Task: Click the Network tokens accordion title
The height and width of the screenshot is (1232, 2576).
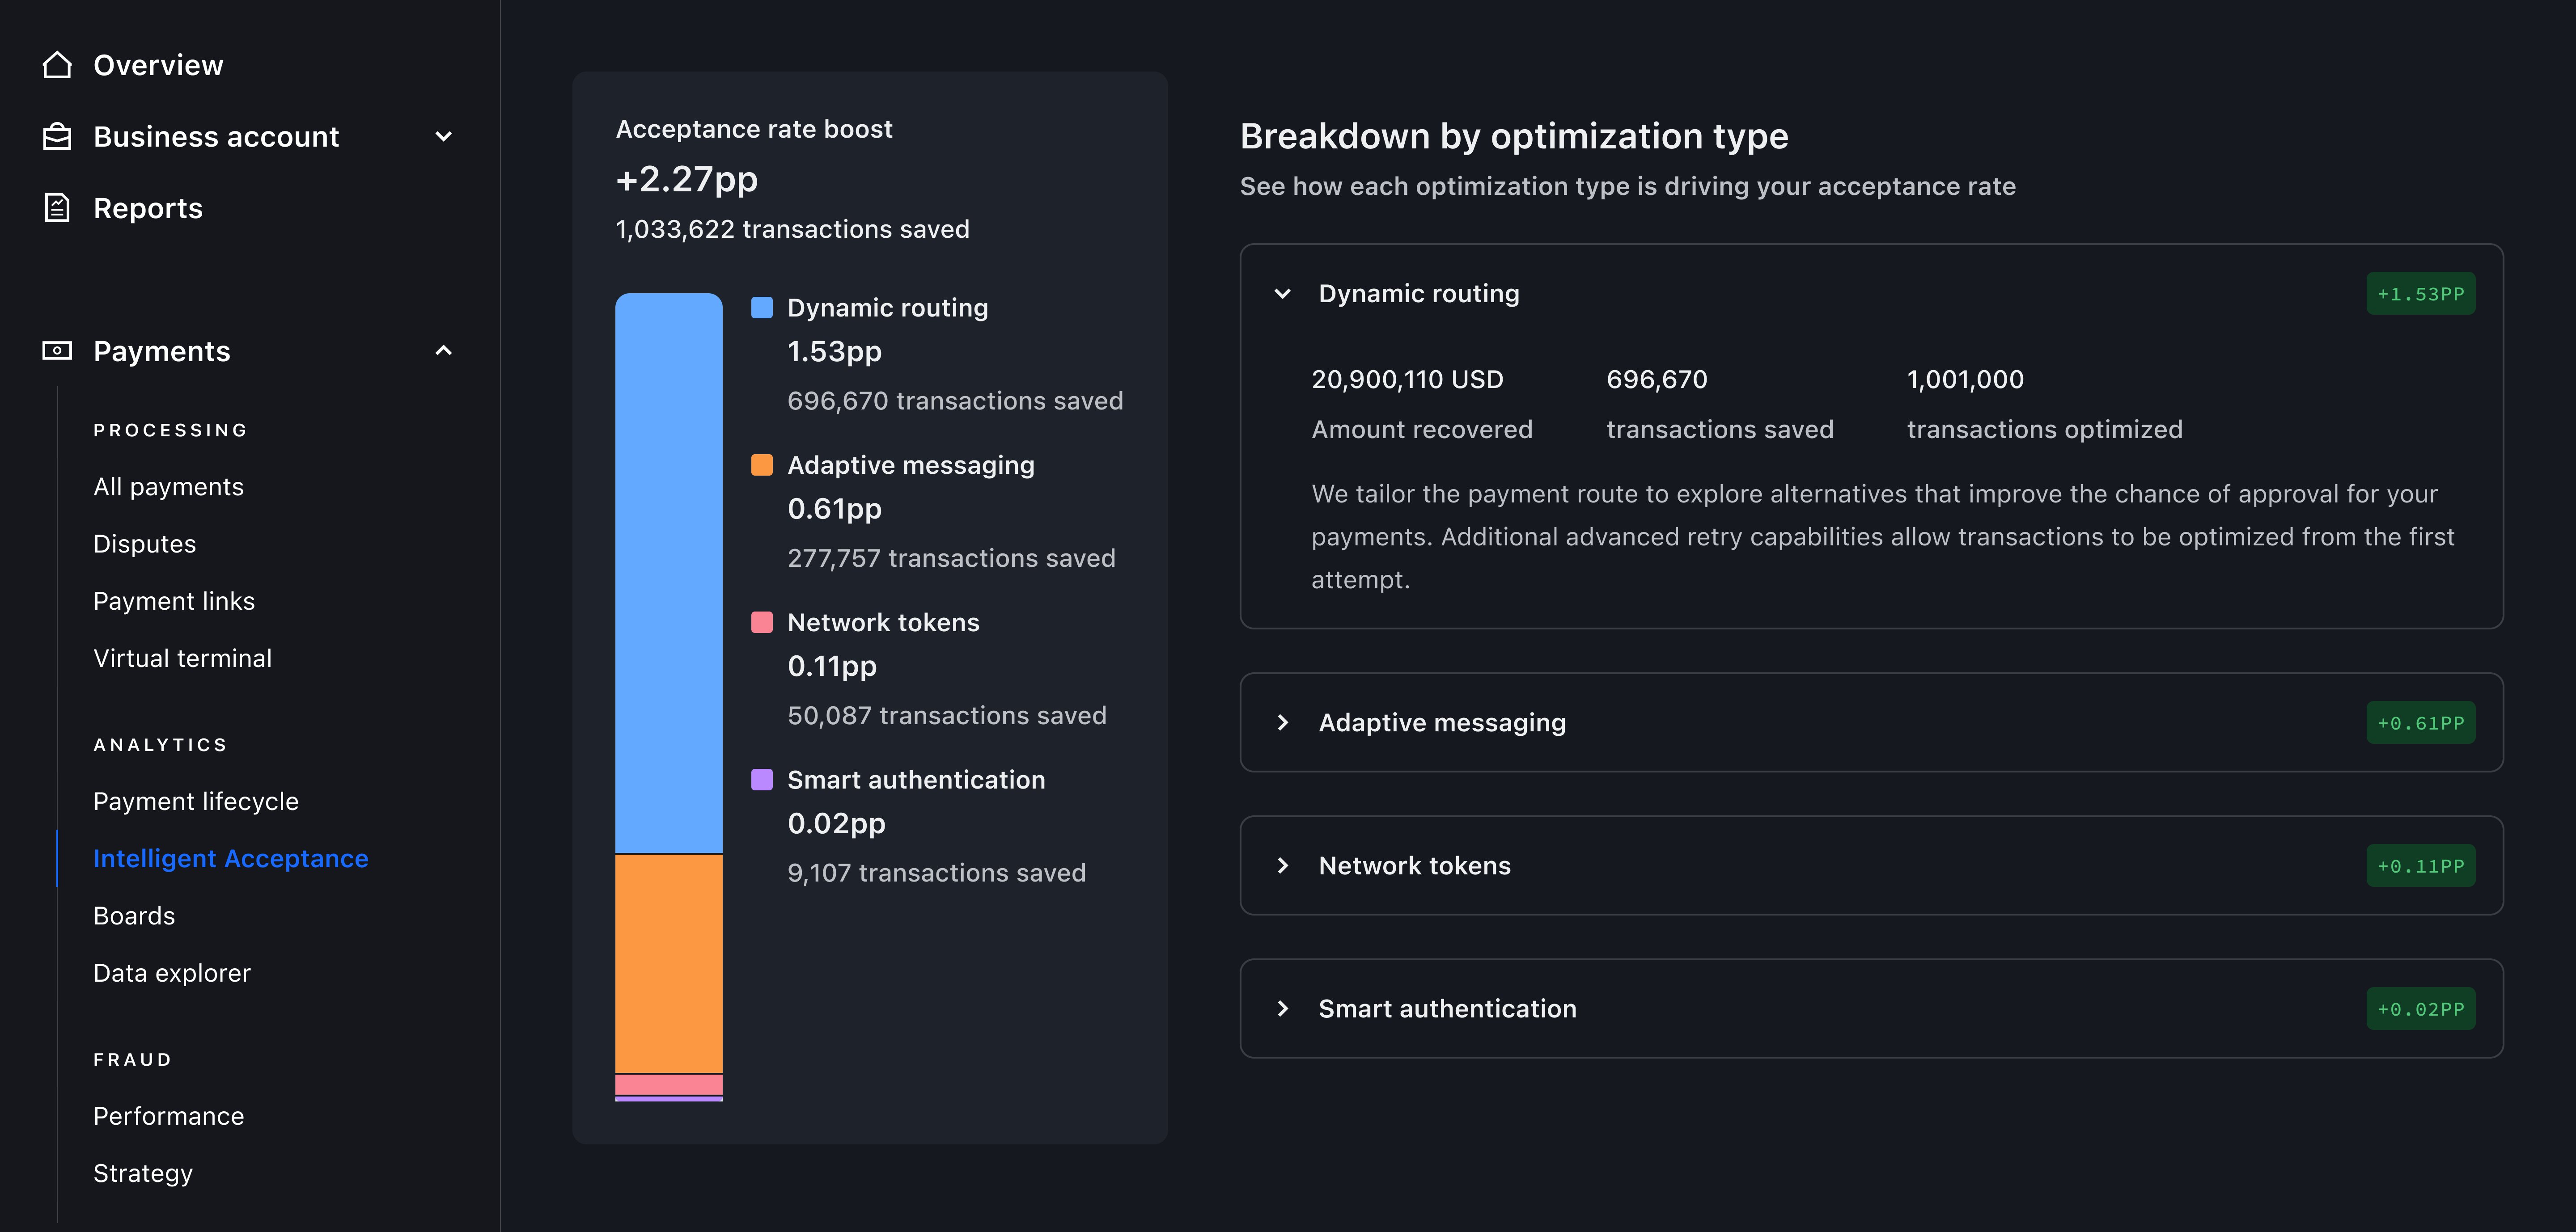Action: (1414, 865)
